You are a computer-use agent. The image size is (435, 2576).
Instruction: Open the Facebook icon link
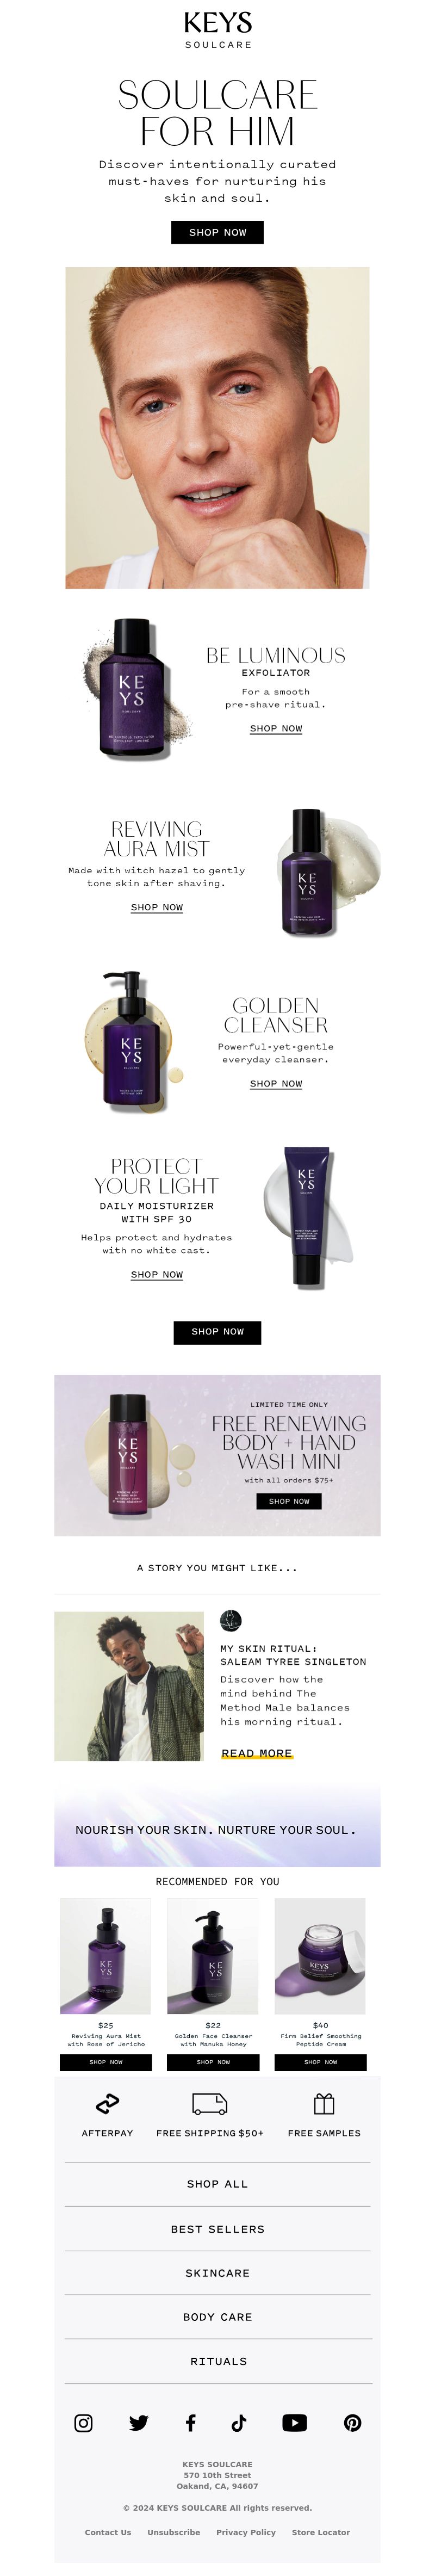[x=190, y=2422]
